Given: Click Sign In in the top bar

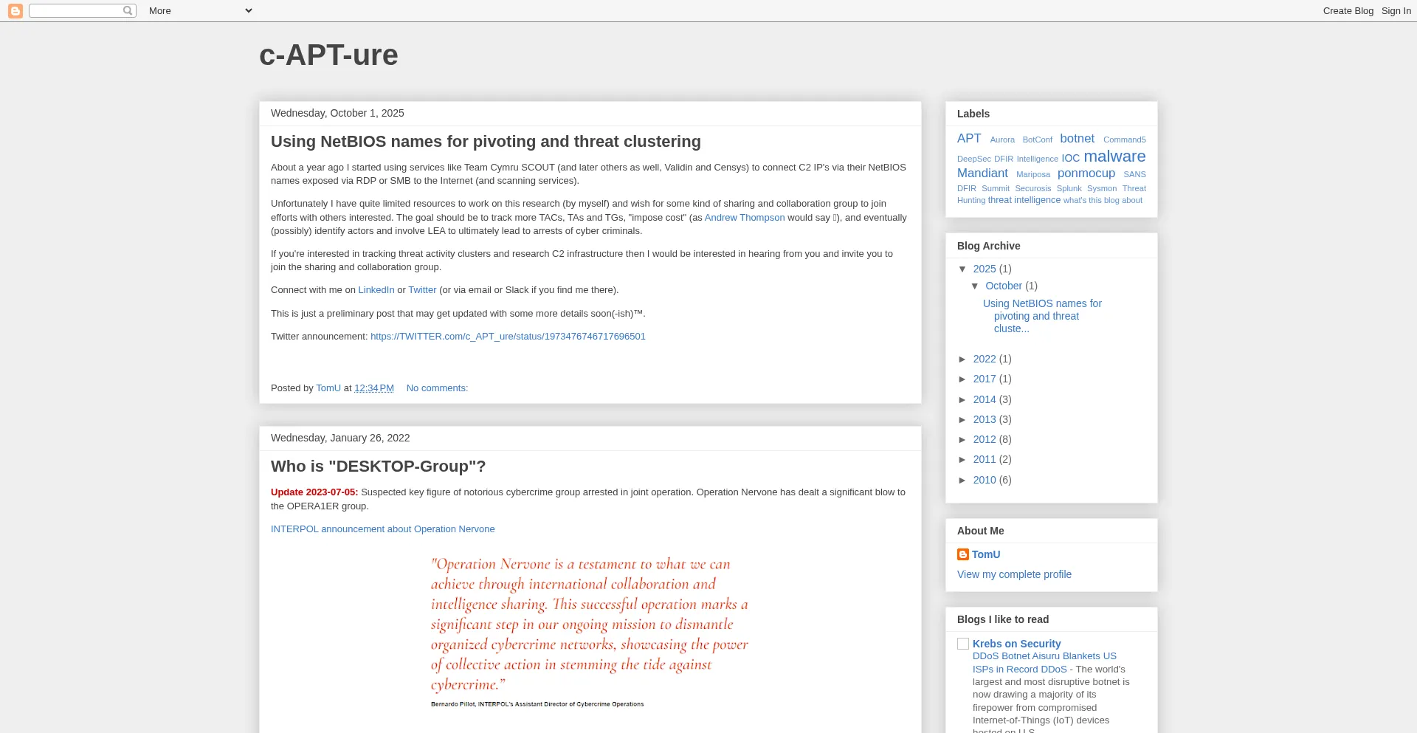Looking at the screenshot, I should coord(1396,10).
